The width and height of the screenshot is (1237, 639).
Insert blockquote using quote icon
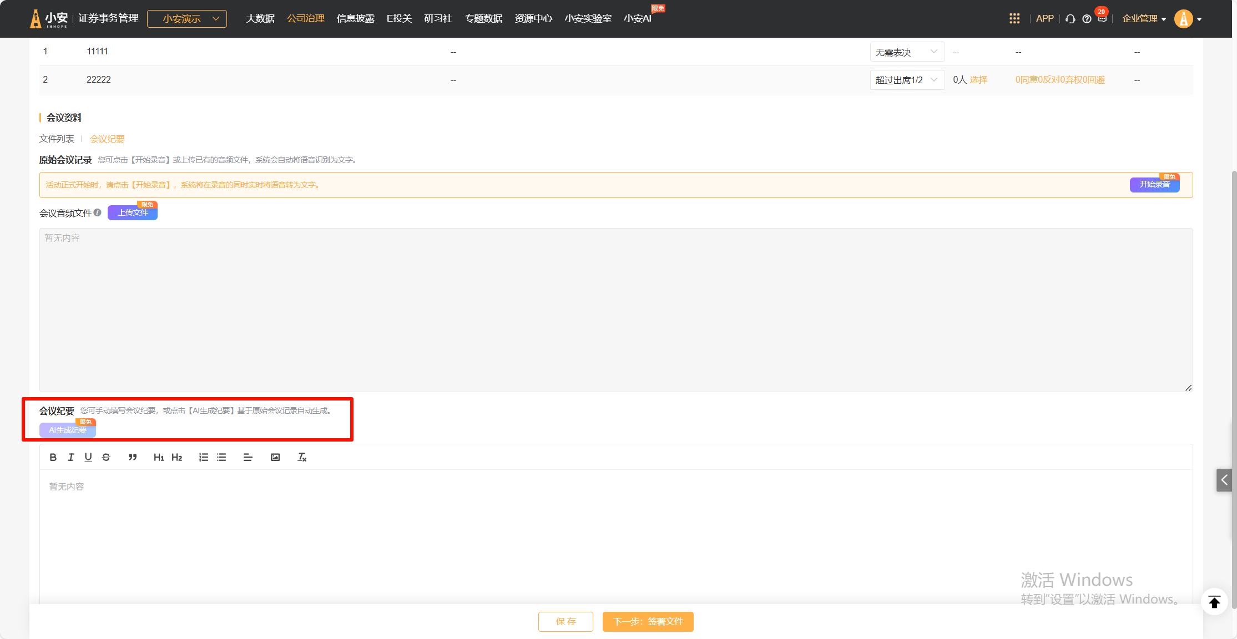coord(132,457)
